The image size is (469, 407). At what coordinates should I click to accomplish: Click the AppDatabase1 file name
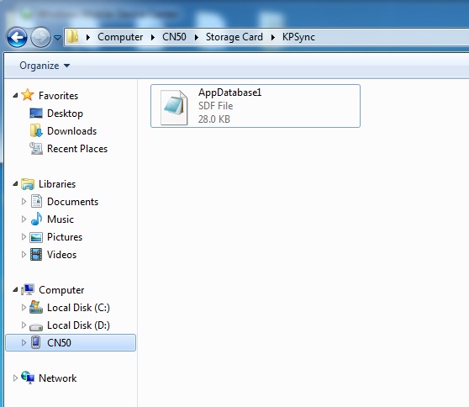(229, 92)
